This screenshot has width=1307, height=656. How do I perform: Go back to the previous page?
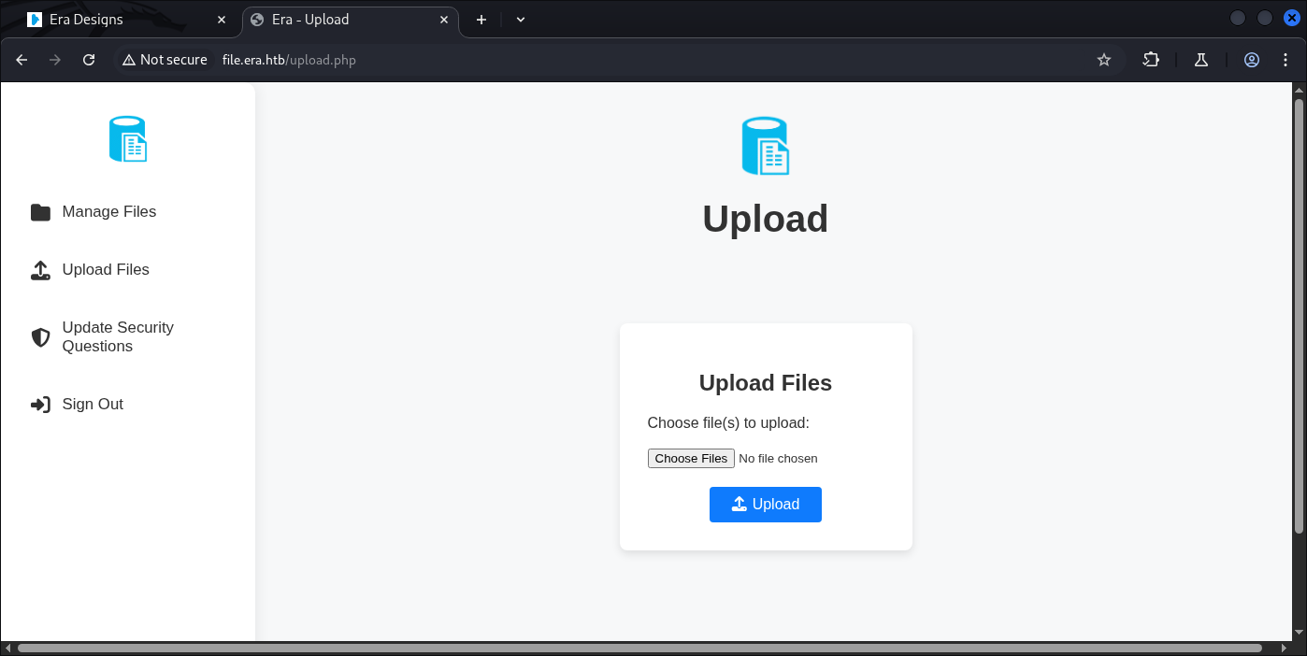tap(22, 60)
